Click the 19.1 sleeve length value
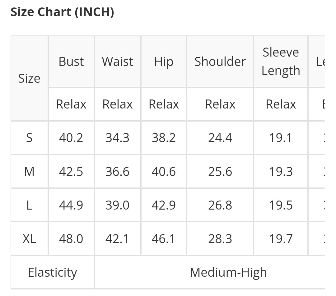The image size is (336, 296). click(281, 137)
